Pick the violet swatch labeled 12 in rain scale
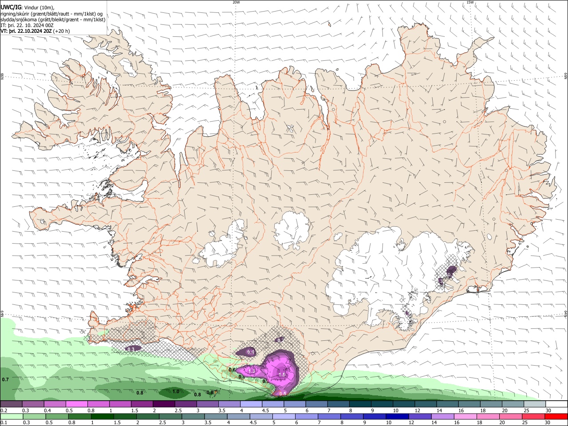Image resolution: width=568 pixels, height=426 pixels. [x=420, y=417]
